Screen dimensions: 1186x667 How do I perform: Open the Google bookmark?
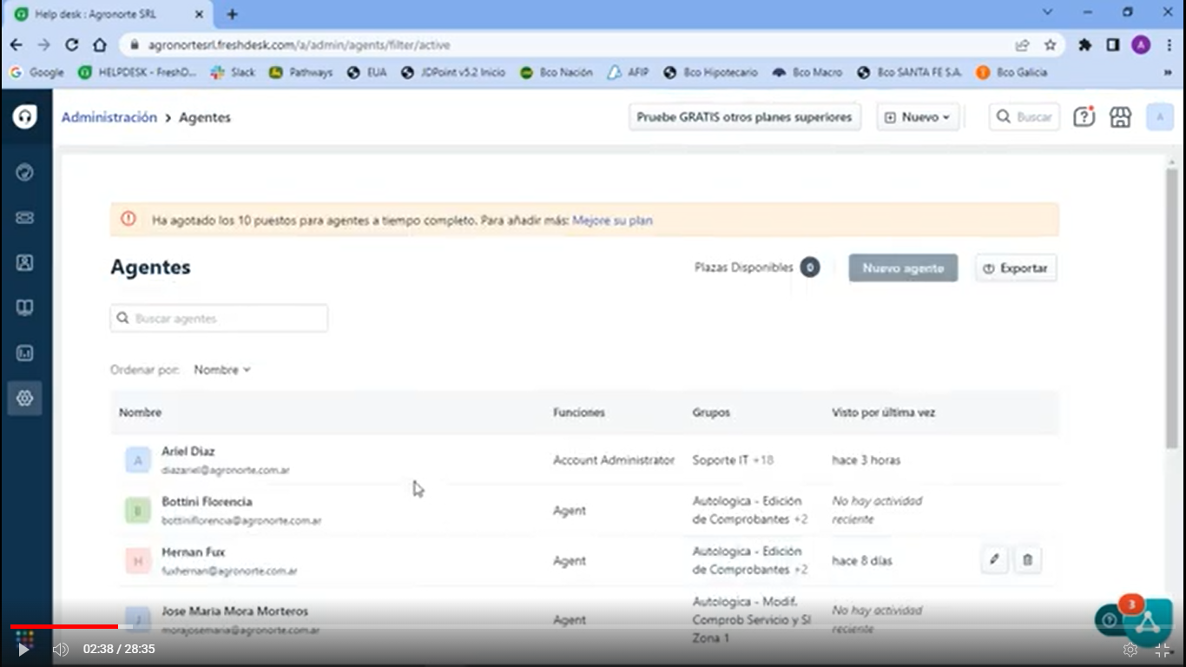(36, 73)
